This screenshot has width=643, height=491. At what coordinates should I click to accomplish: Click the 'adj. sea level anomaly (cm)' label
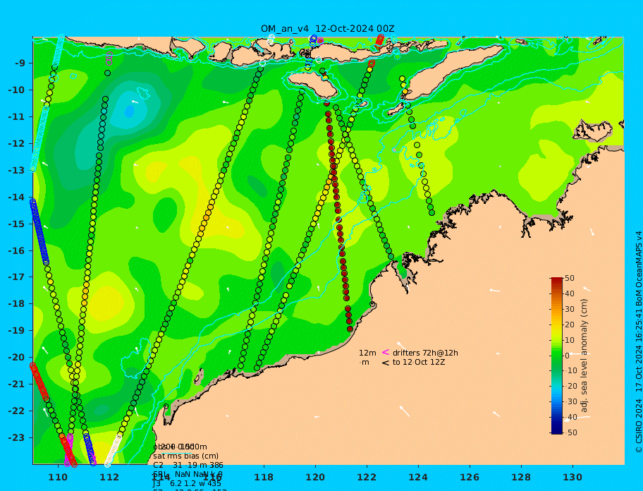pyautogui.click(x=584, y=356)
